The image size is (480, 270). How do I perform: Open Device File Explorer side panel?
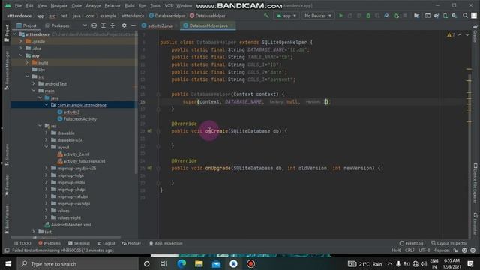point(475,184)
